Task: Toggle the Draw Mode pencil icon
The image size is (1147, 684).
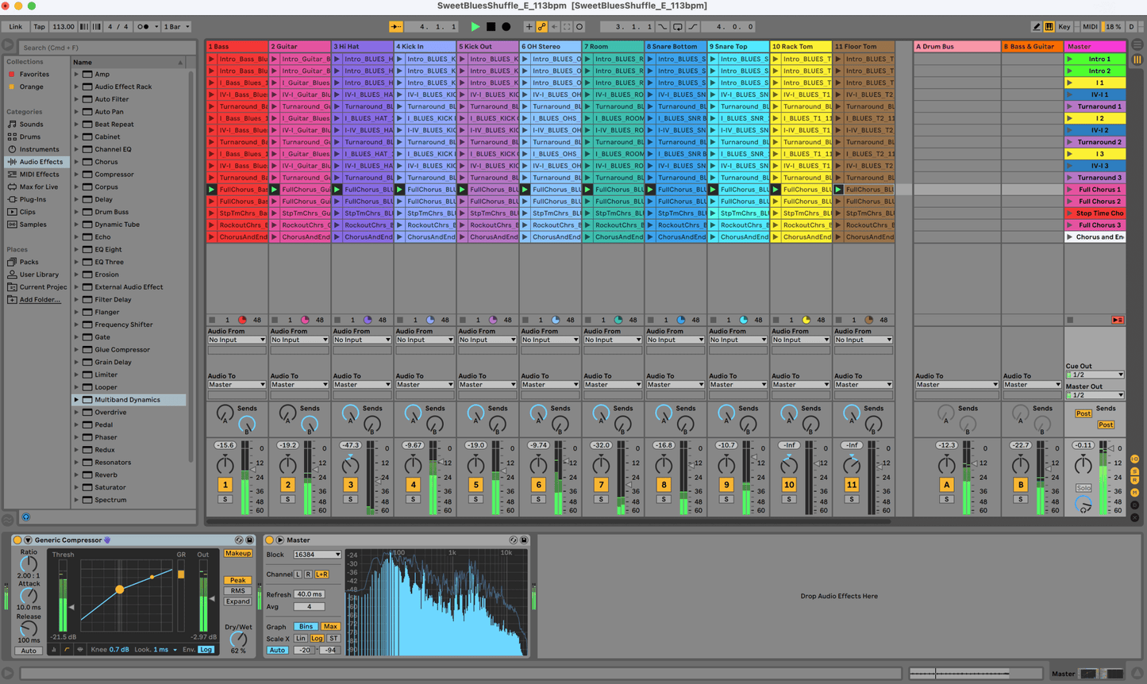Action: pyautogui.click(x=1037, y=27)
